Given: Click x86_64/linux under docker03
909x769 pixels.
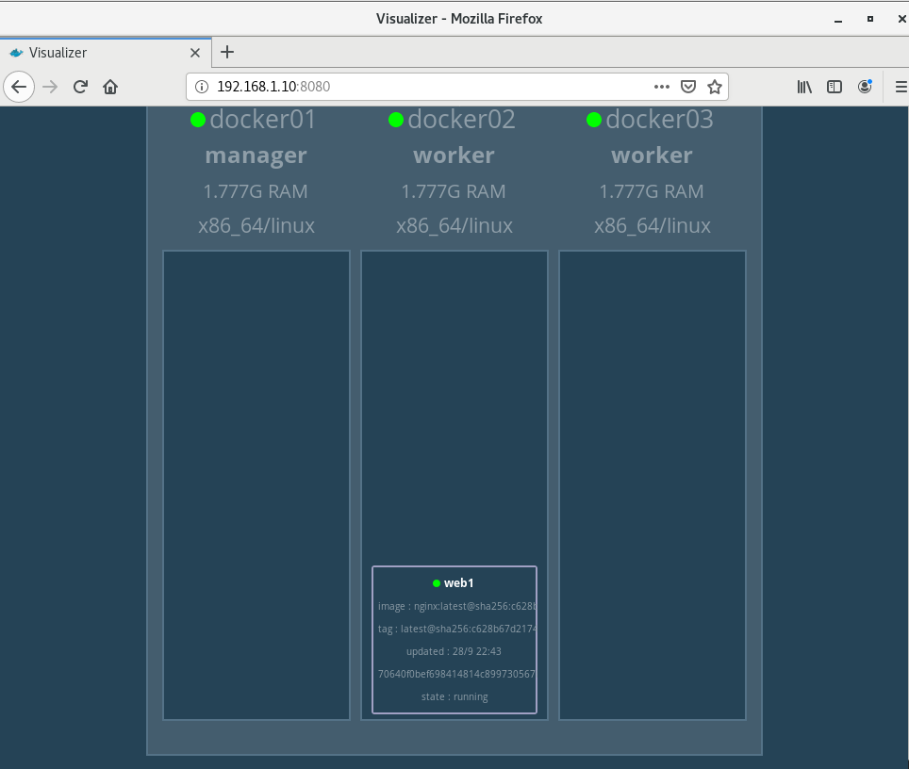Looking at the screenshot, I should coord(653,226).
